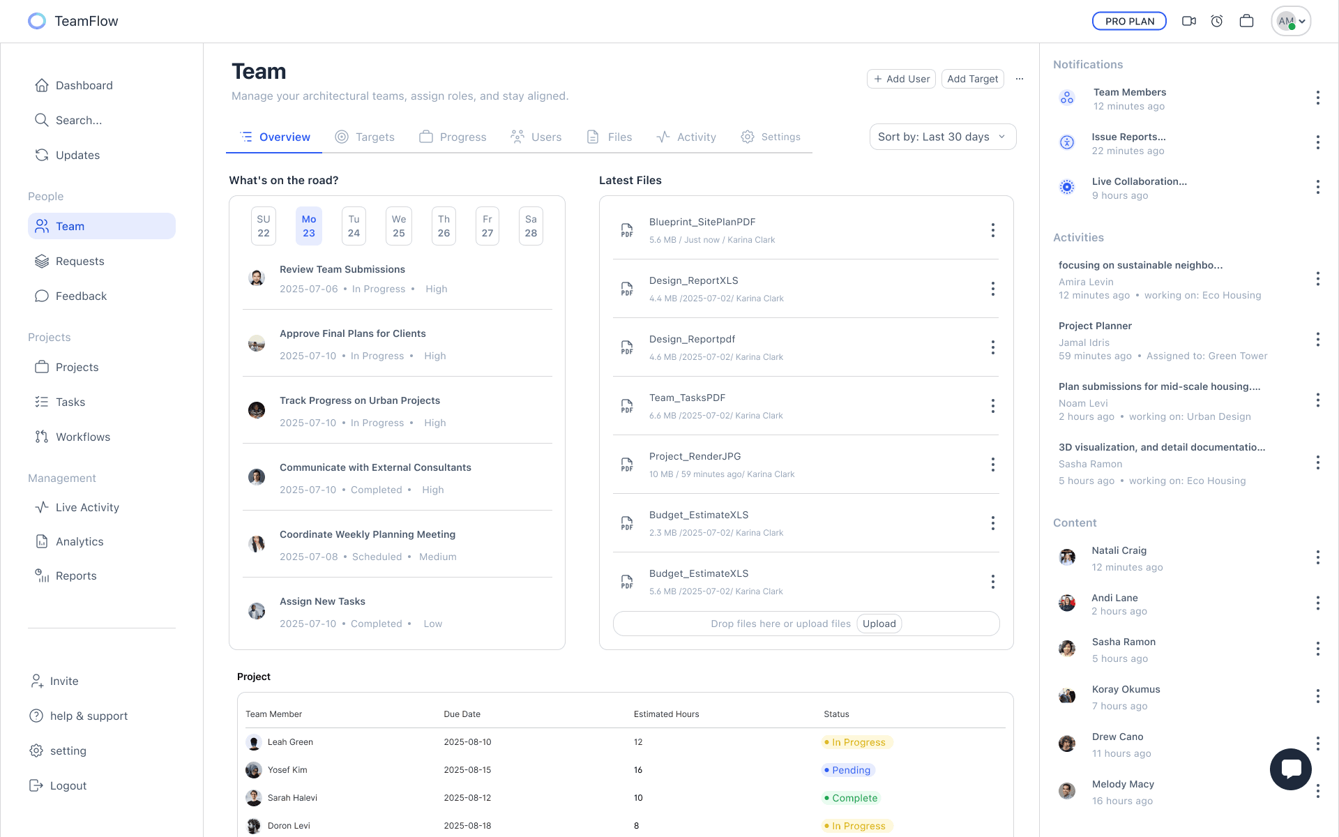Pick Sunday 22 in the day selector
Screen dimensions: 1339x837
264,226
